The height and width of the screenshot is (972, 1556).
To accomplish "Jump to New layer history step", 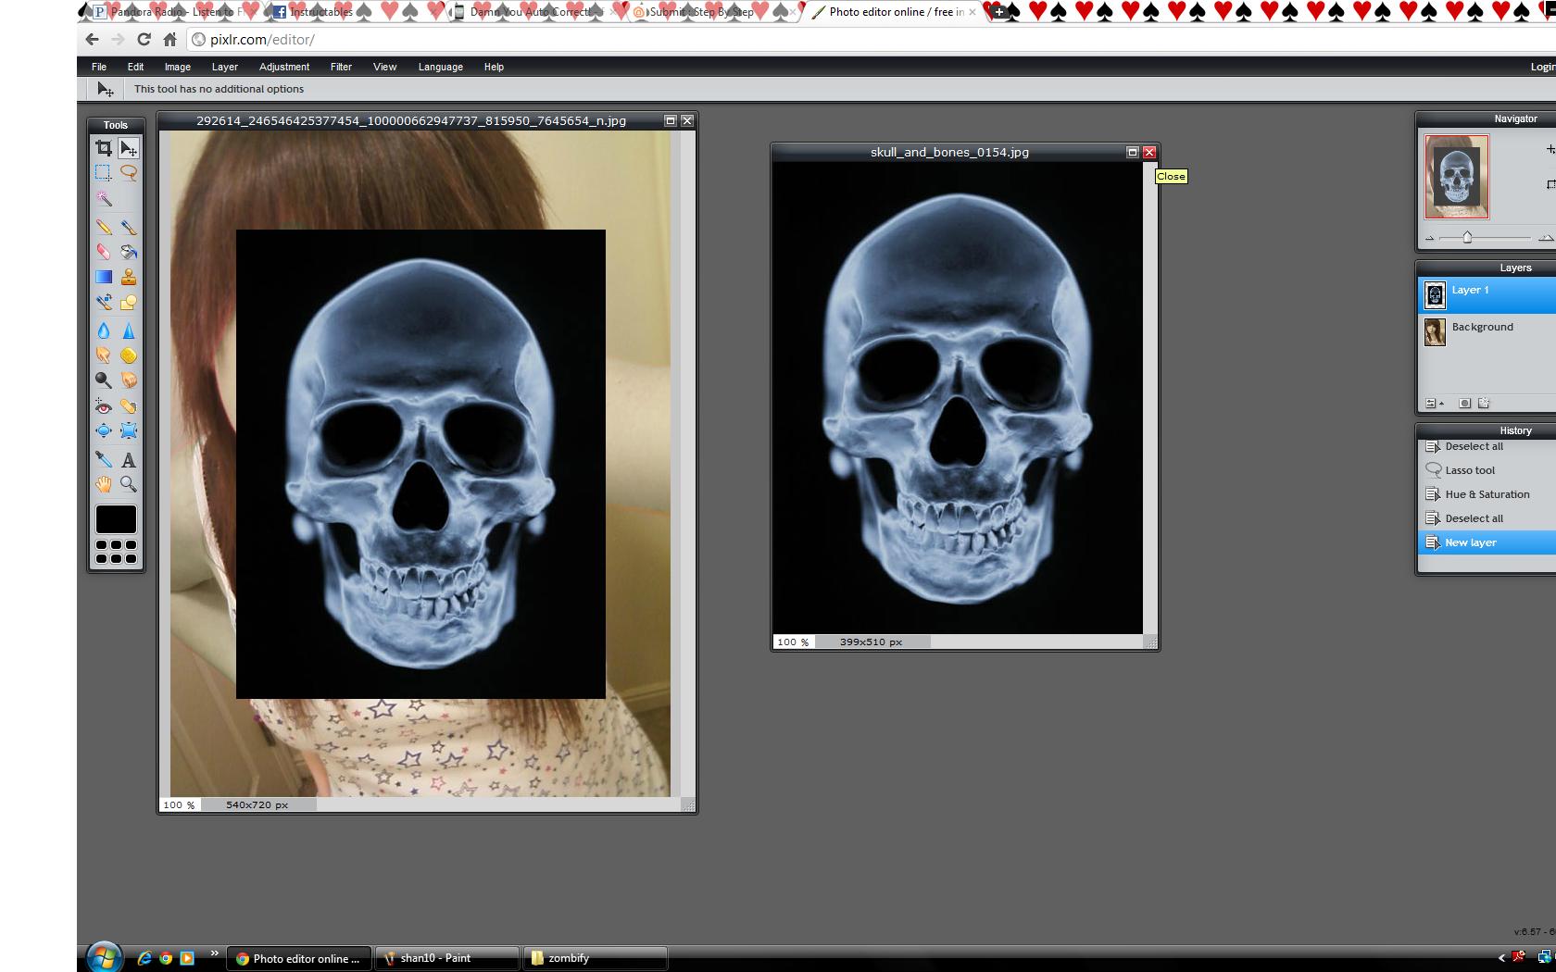I will pyautogui.click(x=1487, y=542).
